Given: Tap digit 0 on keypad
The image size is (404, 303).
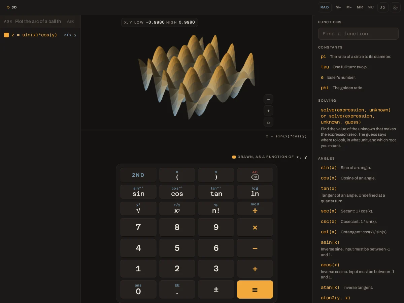Looking at the screenshot, I should pos(138,290).
